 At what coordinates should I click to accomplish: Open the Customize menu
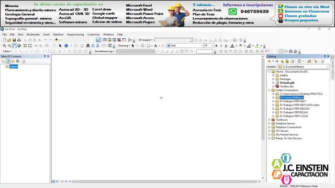click(93, 34)
